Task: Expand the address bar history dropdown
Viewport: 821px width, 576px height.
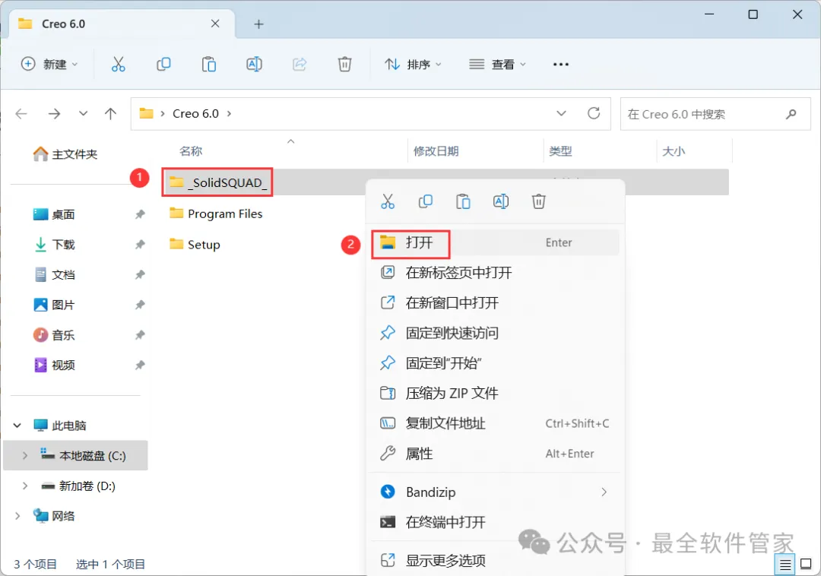Action: point(561,113)
